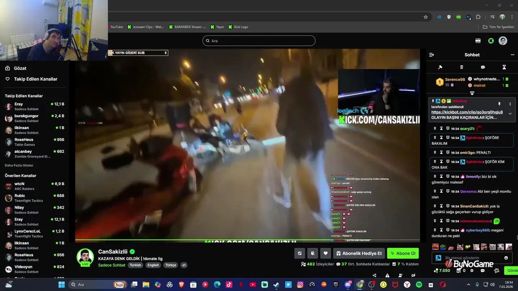Open Chrome extensions puzzle icon

pos(478,17)
